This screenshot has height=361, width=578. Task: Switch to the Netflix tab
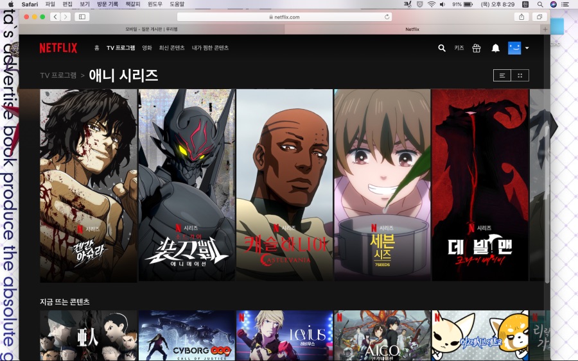[x=412, y=29]
